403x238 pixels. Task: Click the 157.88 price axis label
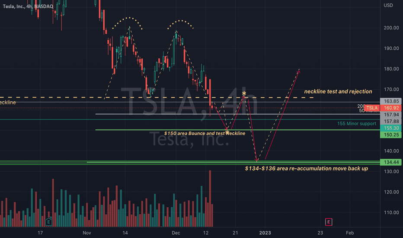click(391, 121)
